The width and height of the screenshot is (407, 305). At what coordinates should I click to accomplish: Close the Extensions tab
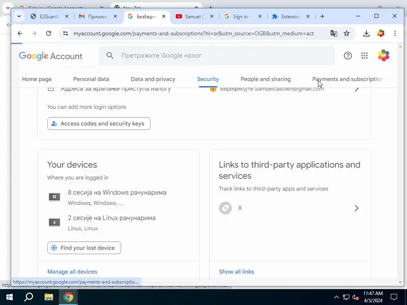(x=308, y=16)
